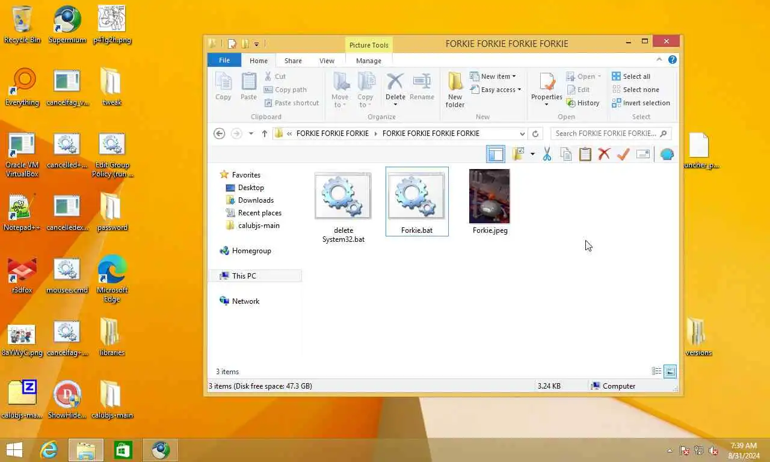Image resolution: width=770 pixels, height=462 pixels.
Task: Go up one folder level arrow
Action: pyautogui.click(x=264, y=134)
